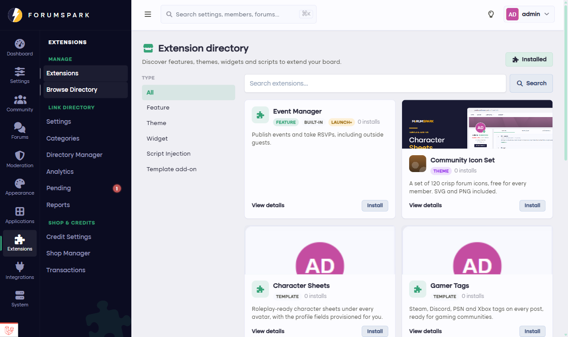
Task: Open Shop Manager
Action: tap(86, 253)
